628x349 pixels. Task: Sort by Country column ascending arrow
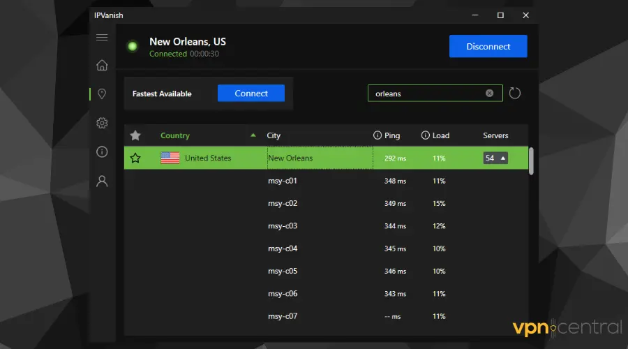point(253,135)
